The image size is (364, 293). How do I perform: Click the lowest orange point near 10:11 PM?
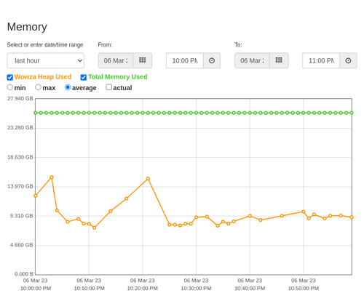[x=95, y=228]
